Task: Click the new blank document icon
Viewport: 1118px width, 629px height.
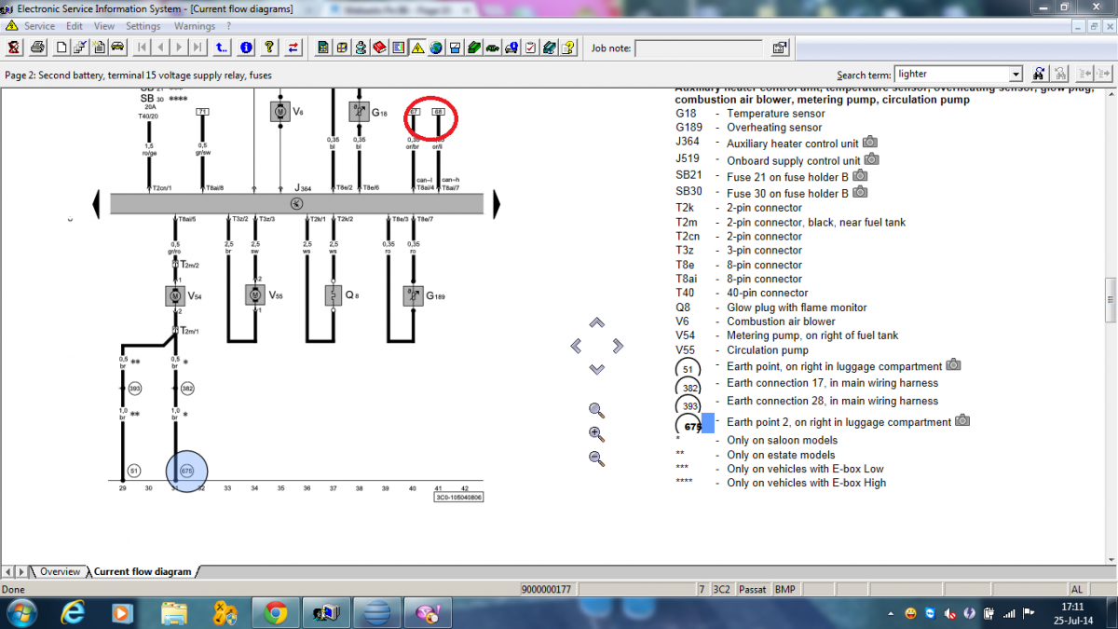Action: pyautogui.click(x=61, y=47)
